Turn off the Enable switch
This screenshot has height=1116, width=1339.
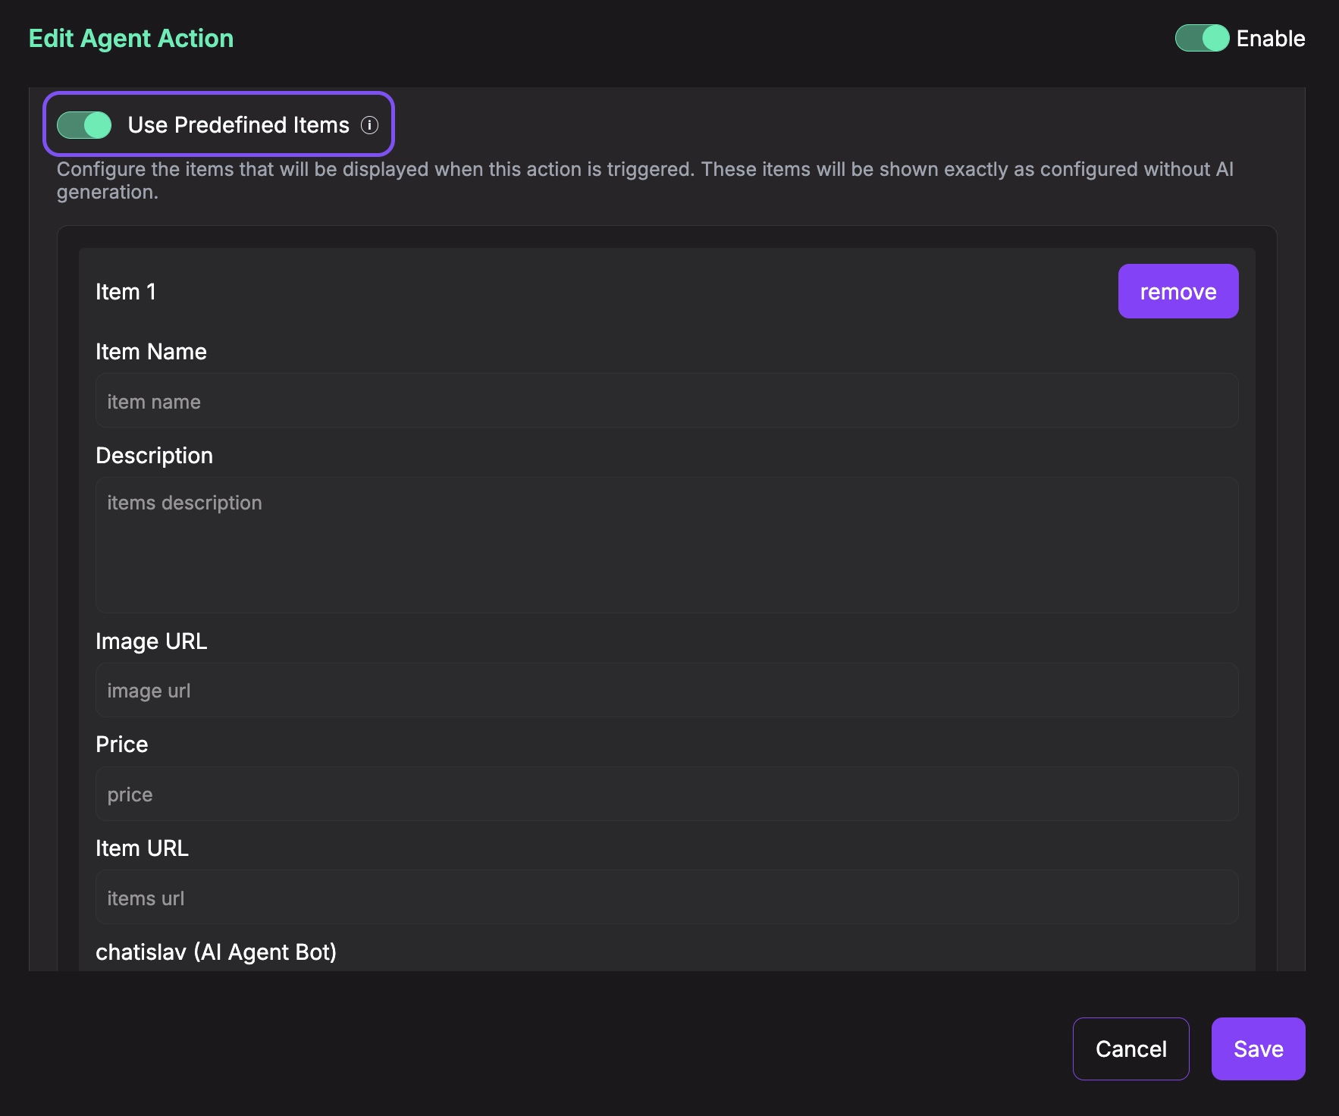click(1203, 39)
